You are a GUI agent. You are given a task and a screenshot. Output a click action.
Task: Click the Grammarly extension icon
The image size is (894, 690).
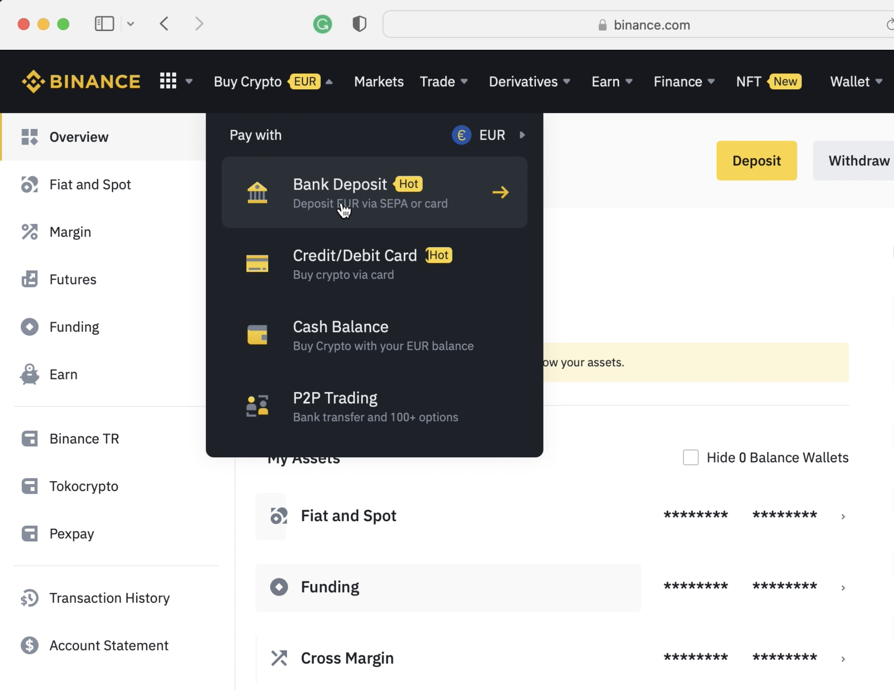click(x=322, y=24)
